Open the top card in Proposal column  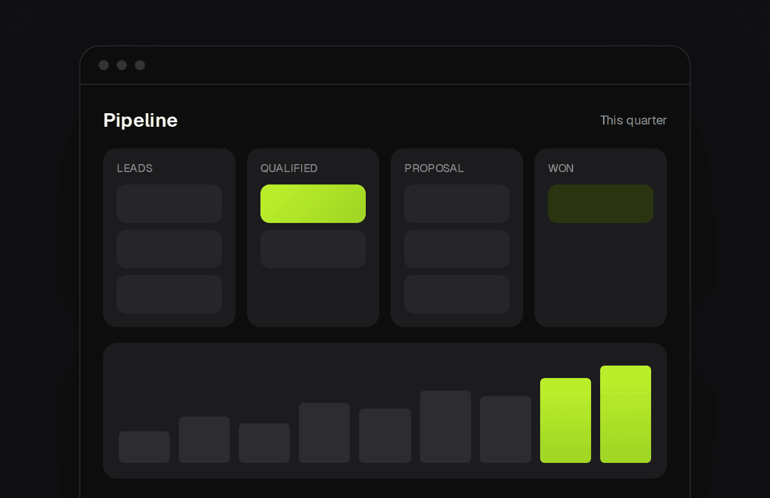(x=457, y=204)
